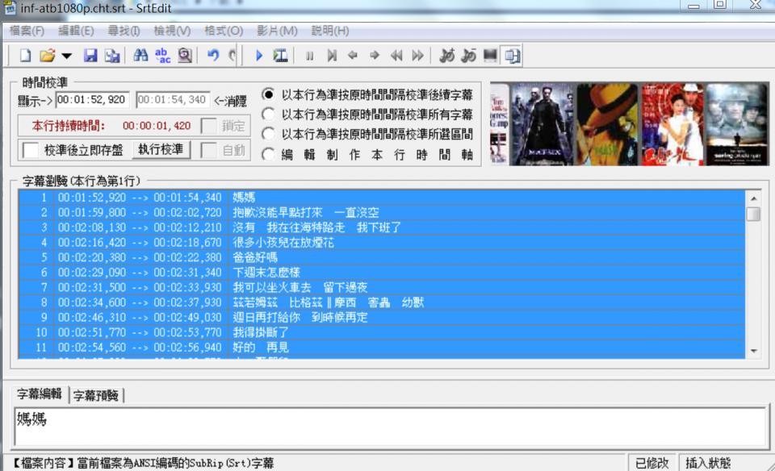This screenshot has height=471, width=775.
Task: Select the 以本行為準按原時間間隔校準所有字幕 radio option
Action: tap(267, 114)
